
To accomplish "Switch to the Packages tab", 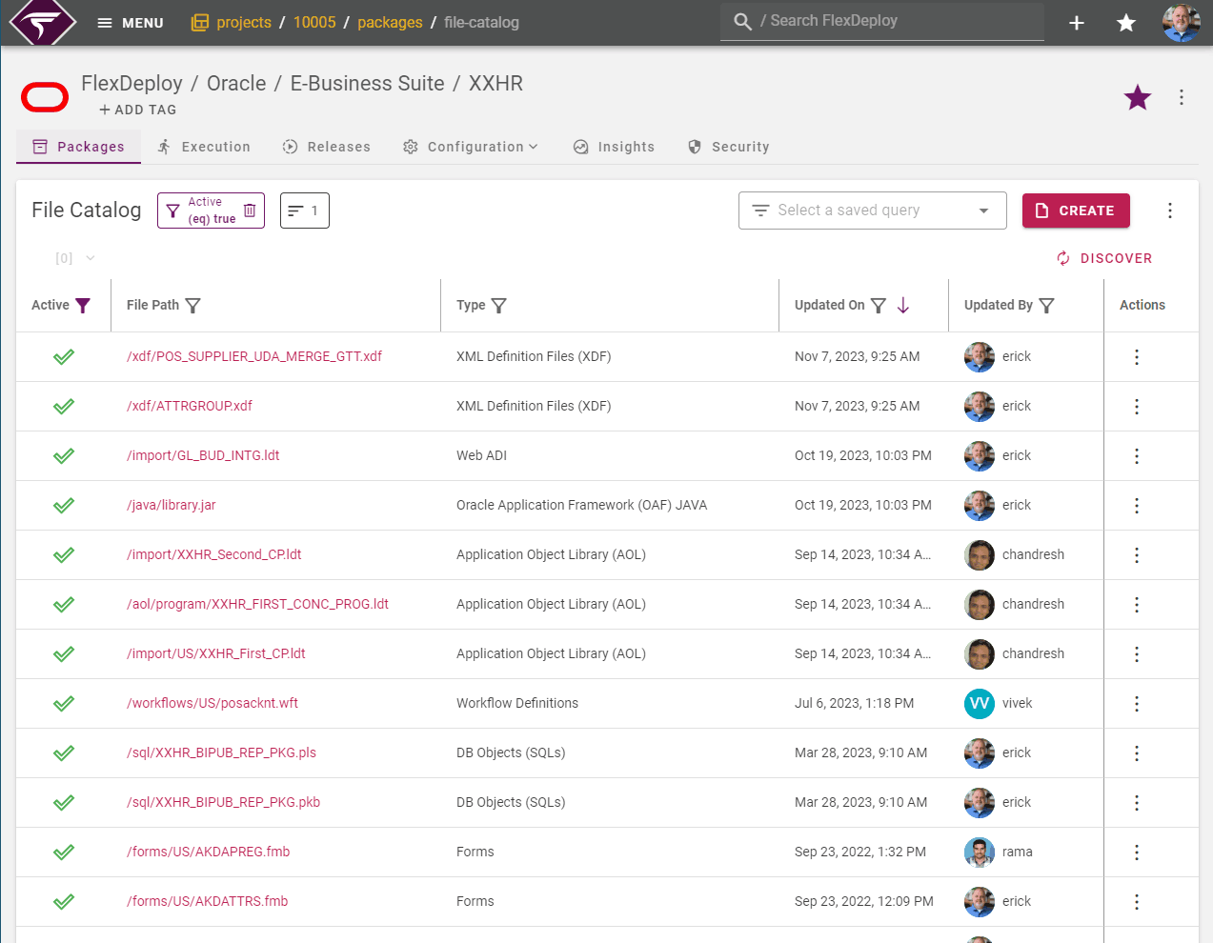I will click(79, 147).
